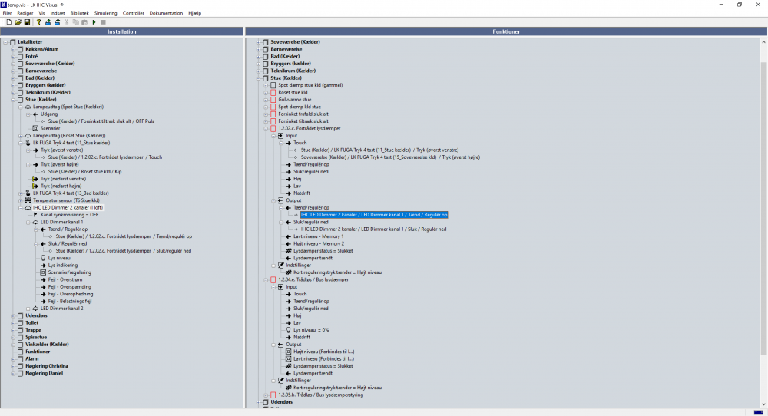Open the Simulering menu
Image resolution: width=768 pixels, height=416 pixels.
[x=105, y=14]
